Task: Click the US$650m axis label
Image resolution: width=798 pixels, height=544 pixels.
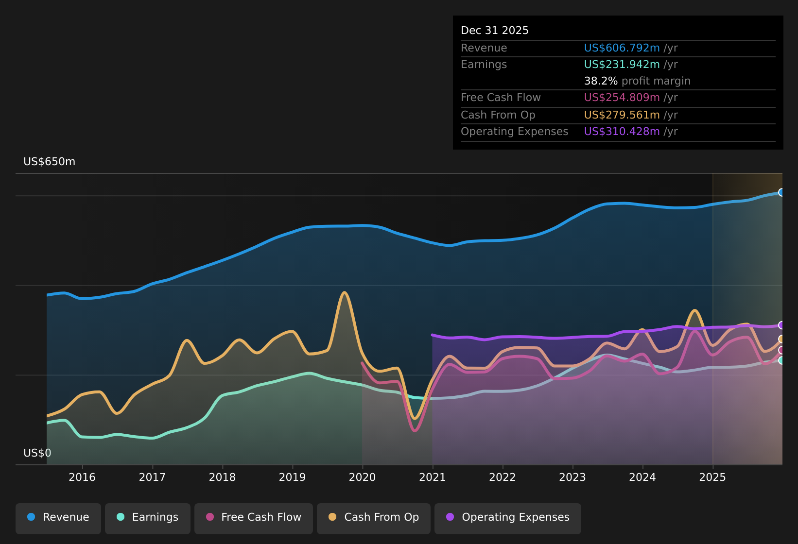Action: click(49, 161)
